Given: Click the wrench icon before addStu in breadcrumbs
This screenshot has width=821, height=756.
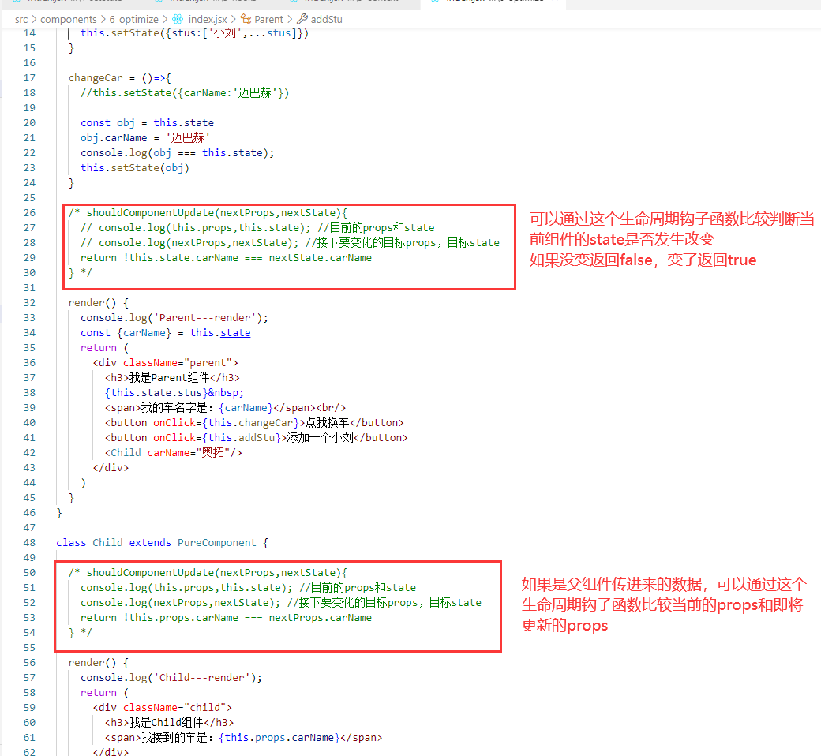Looking at the screenshot, I should [301, 19].
